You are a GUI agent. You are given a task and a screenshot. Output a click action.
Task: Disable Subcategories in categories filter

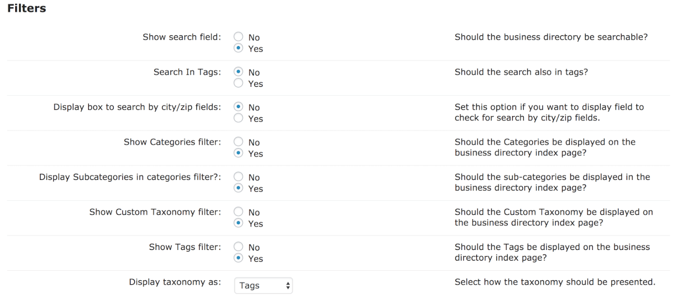pos(238,177)
